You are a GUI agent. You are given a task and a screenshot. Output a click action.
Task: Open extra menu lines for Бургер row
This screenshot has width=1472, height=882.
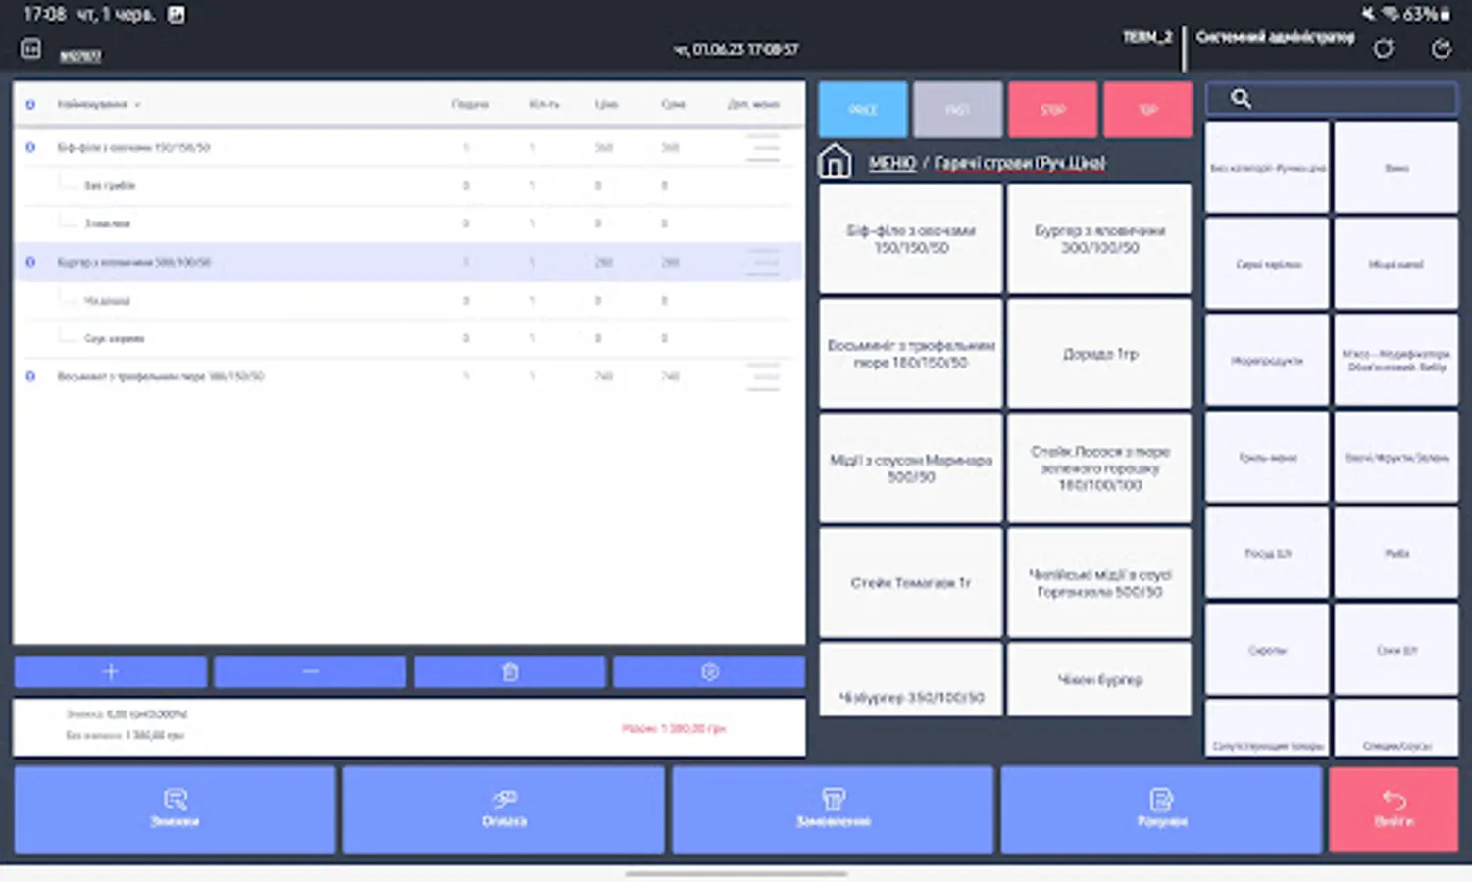pyautogui.click(x=763, y=262)
